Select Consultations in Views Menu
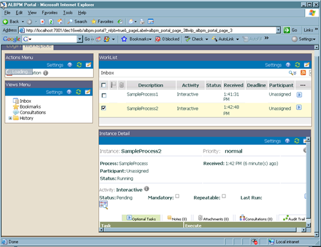The width and height of the screenshot is (321, 247). click(33, 112)
